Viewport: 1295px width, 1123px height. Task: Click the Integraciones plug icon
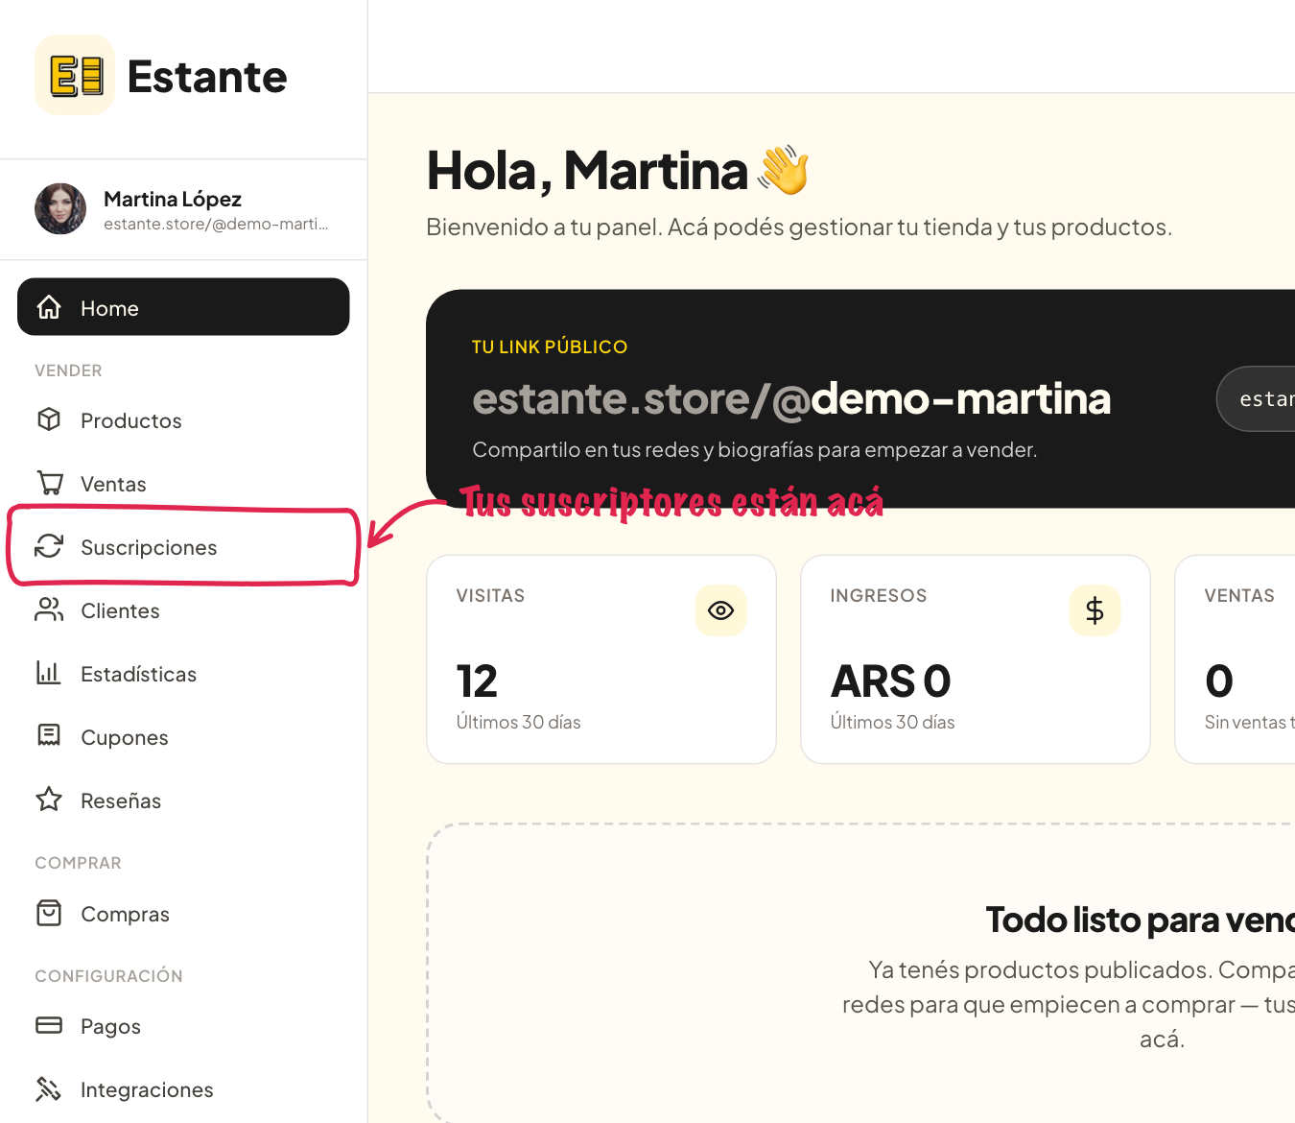[49, 1088]
